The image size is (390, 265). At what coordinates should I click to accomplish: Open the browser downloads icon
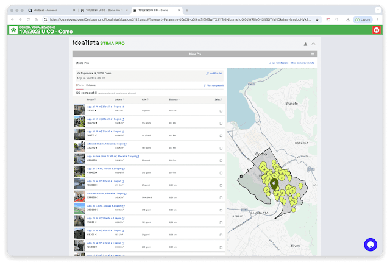(348, 19)
